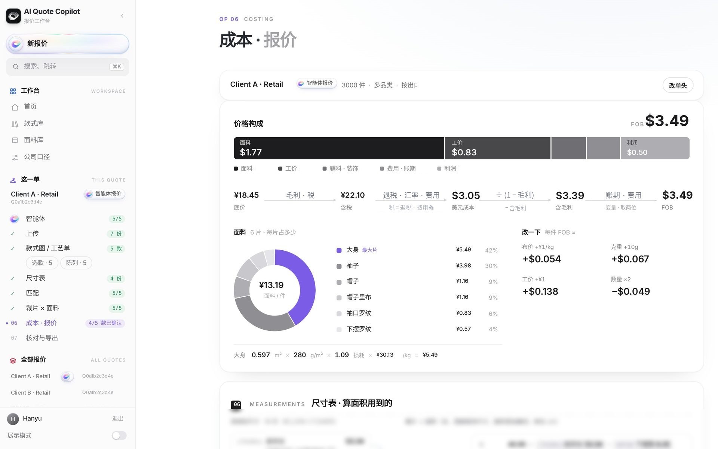
Task: Click the swirl icon beside 智能体
Action: pos(15,219)
